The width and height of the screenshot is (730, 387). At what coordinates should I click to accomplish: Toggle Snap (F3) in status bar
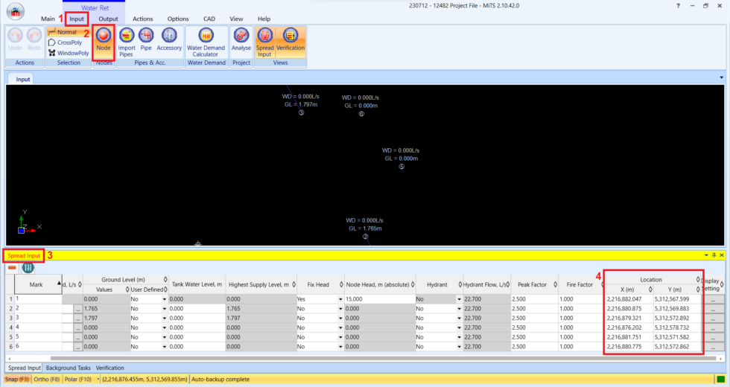16,379
